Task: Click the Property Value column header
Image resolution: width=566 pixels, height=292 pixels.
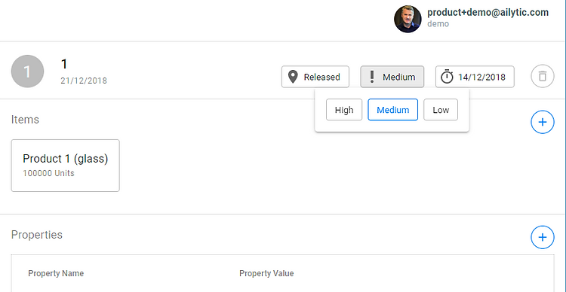Action: click(266, 273)
